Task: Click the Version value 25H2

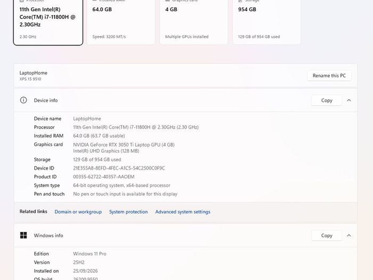Action: click(x=79, y=262)
